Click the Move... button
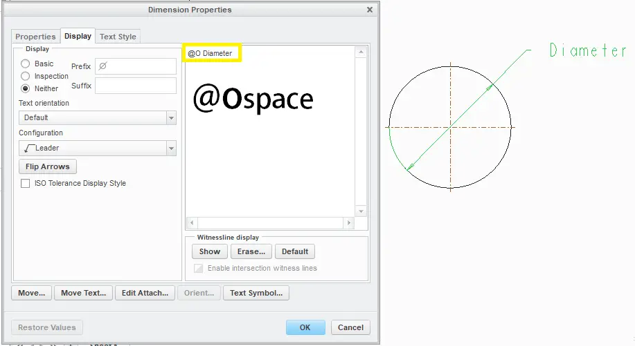635x346 pixels. [x=32, y=293]
